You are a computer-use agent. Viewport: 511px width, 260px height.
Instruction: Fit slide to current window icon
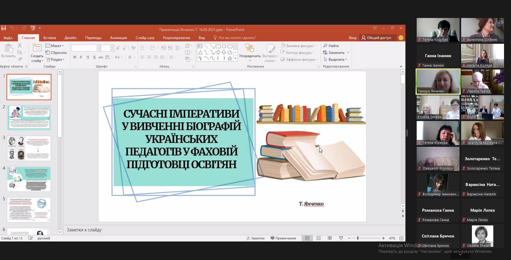pos(401,238)
